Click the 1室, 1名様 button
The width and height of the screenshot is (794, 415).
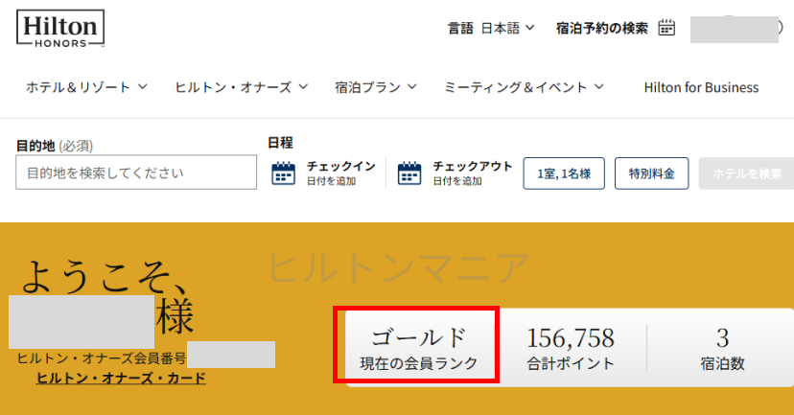point(563,173)
